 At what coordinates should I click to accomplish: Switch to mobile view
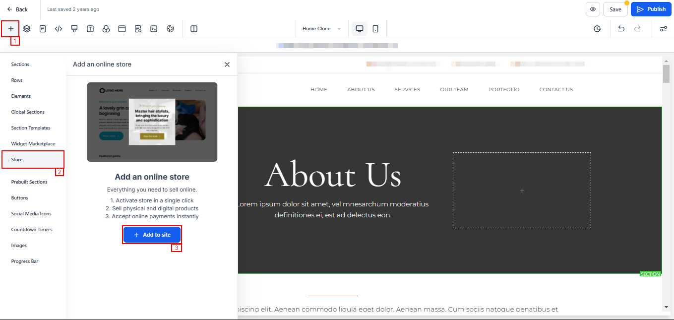point(375,29)
